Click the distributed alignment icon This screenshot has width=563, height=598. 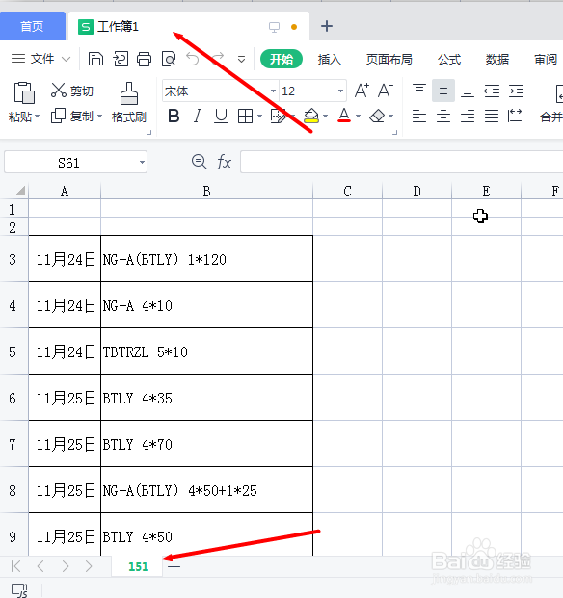click(x=516, y=116)
